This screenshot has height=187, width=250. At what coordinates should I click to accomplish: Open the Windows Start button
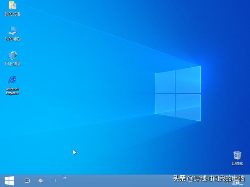9,181
